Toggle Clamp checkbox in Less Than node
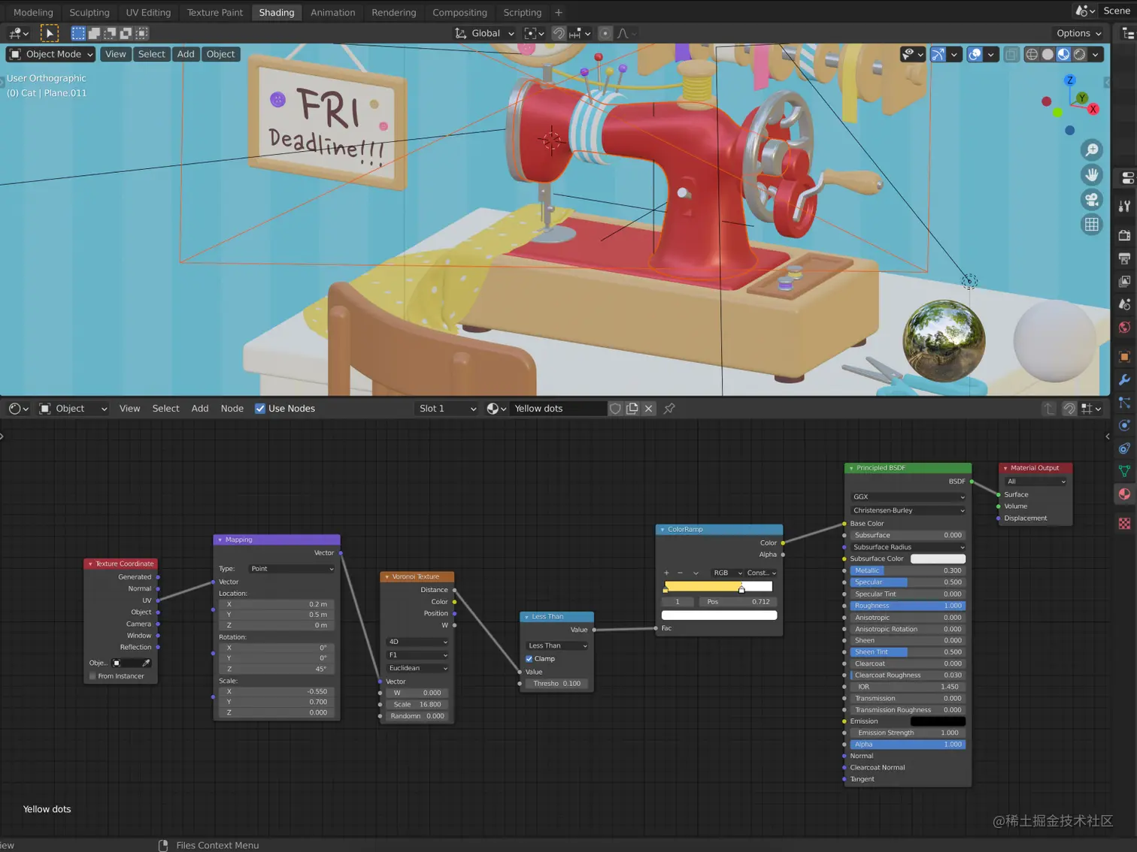The height and width of the screenshot is (852, 1137). tap(529, 659)
